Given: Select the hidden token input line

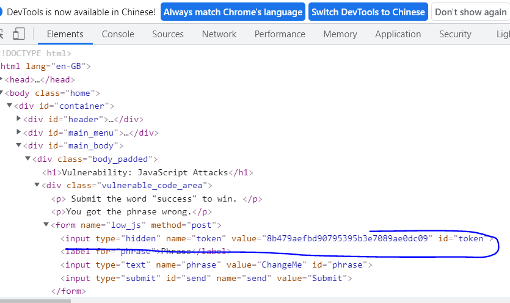Looking at the screenshot, I should [277, 239].
